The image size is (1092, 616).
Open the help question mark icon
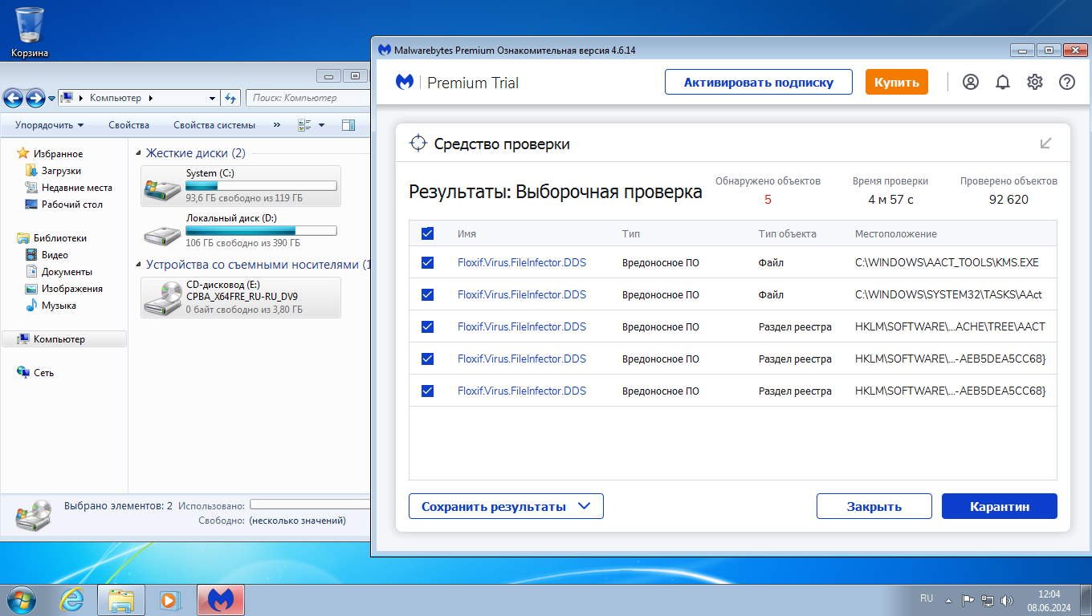[1067, 82]
